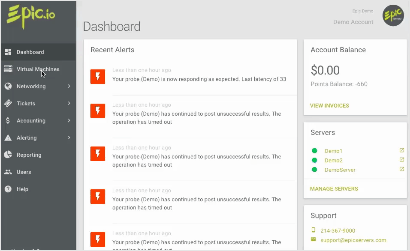Expand the Accounting submenu chevron
This screenshot has width=410, height=251.
(69, 120)
